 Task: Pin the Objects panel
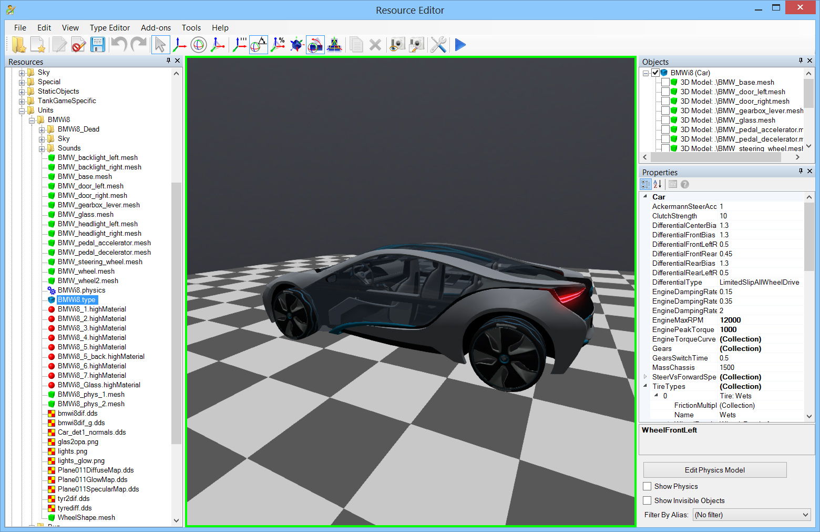coord(801,61)
